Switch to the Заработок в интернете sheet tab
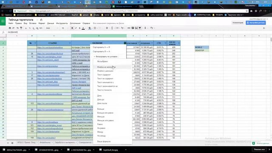 [x=66, y=142]
